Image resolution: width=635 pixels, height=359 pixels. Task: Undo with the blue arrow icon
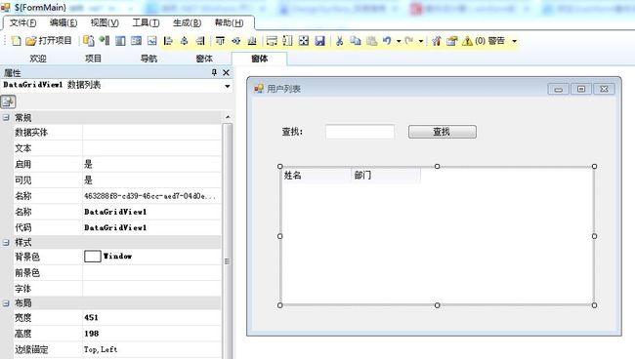387,41
